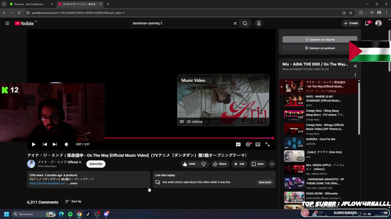The image size is (391, 219).
Task: Switch to theater mode
Action: click(258, 144)
